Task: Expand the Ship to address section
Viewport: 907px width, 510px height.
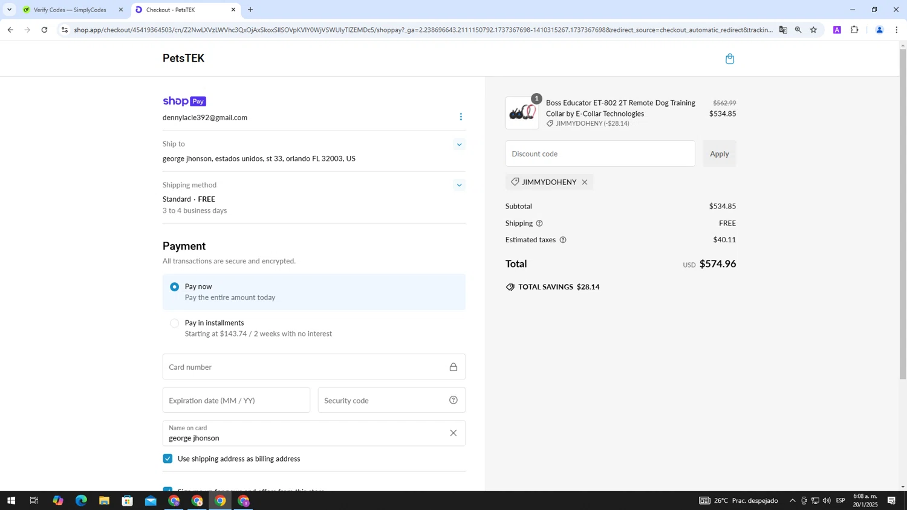Action: 459,144
